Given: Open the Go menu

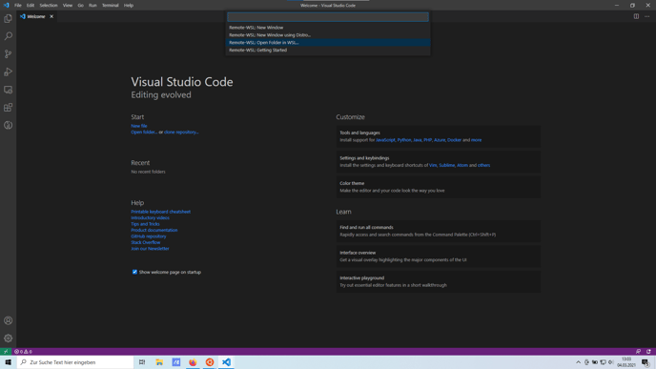Looking at the screenshot, I should point(80,6).
